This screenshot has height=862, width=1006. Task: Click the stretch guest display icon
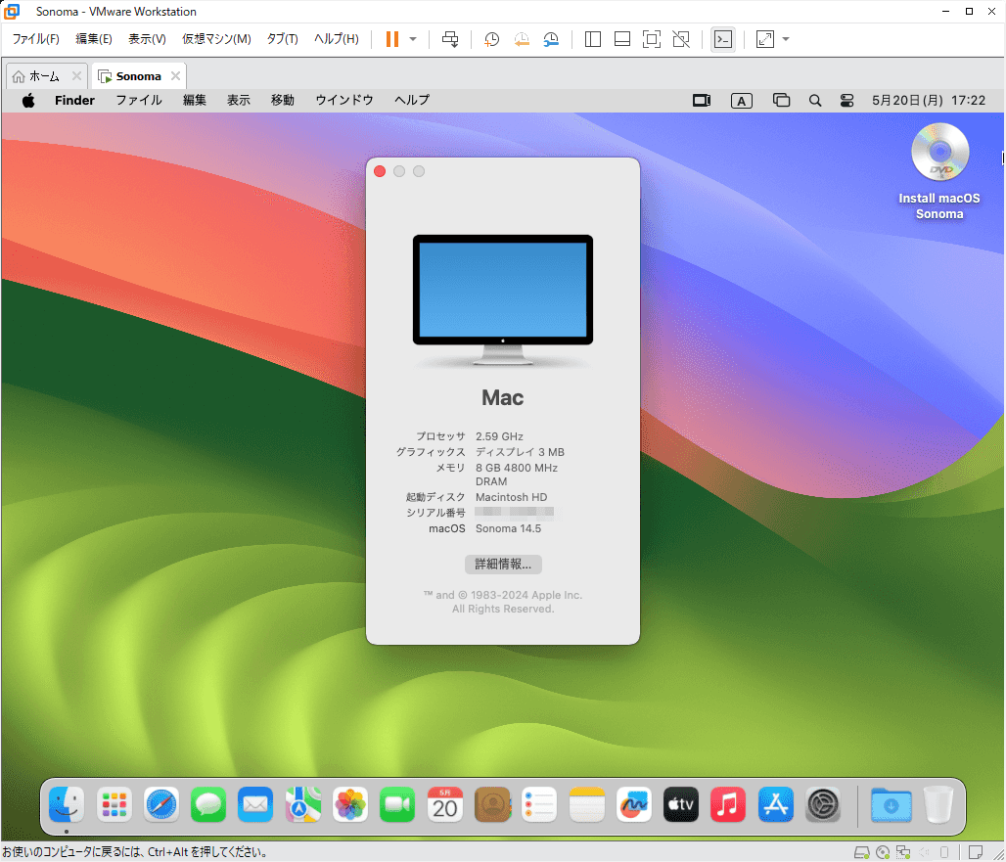[x=764, y=39]
